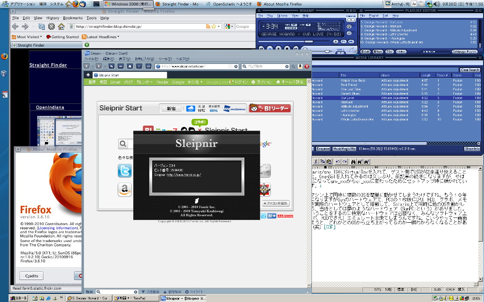
Task: Stop playback in Winamp
Action: tap(287, 49)
